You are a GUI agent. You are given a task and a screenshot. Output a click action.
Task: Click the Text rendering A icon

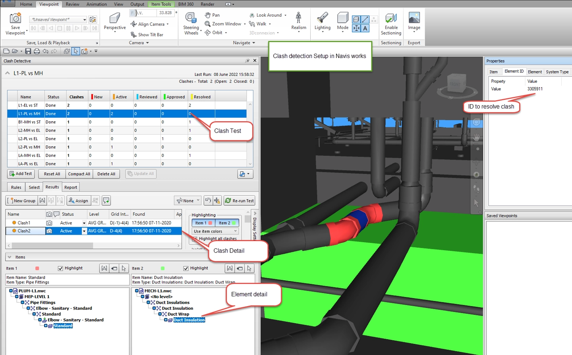[365, 28]
